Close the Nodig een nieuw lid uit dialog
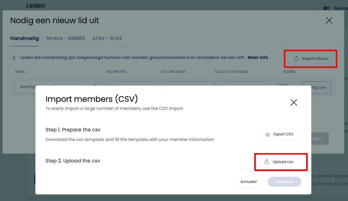348x201 pixels. [329, 21]
